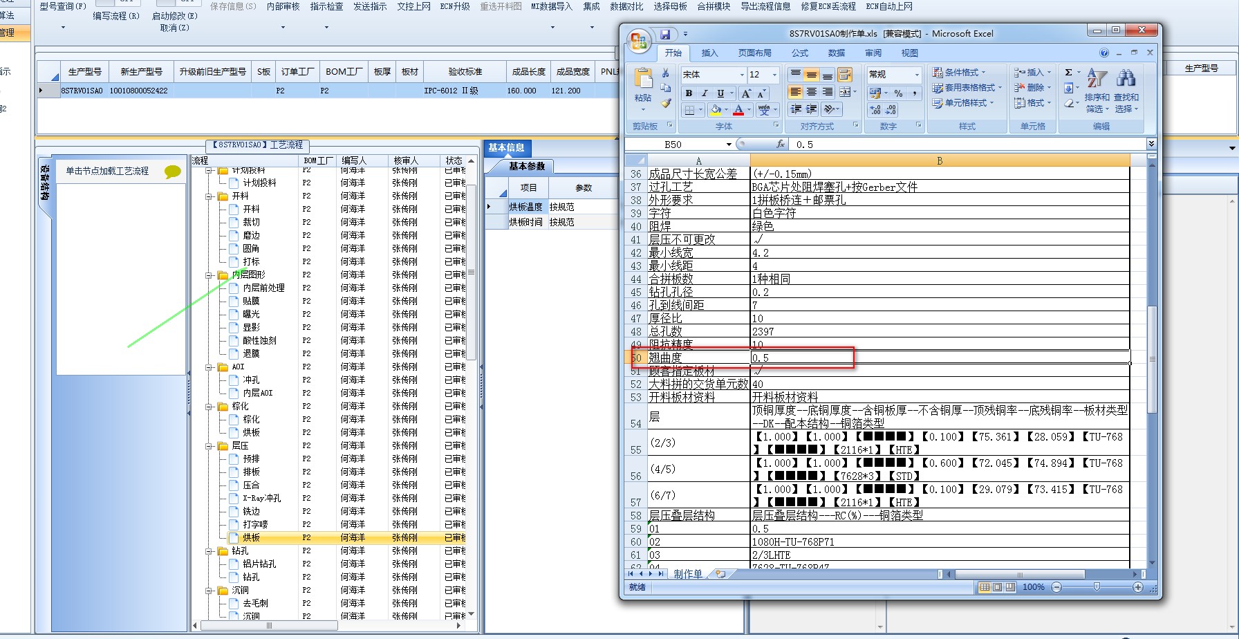Apply Italic formatting in Excel
1239x639 pixels.
(705, 93)
